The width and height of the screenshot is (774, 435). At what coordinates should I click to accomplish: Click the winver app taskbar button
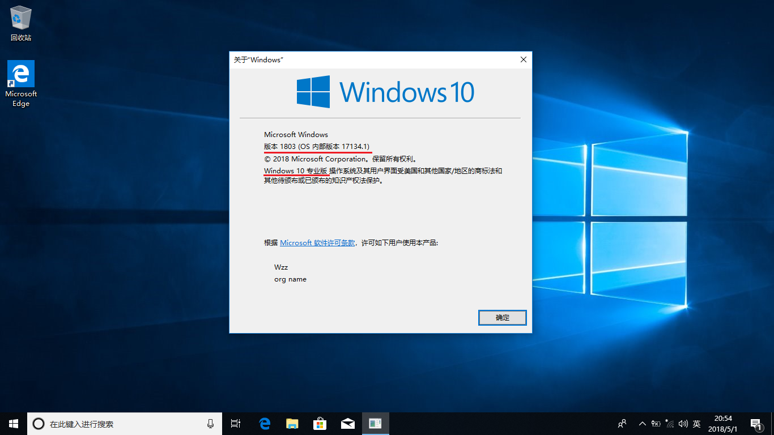(x=375, y=424)
